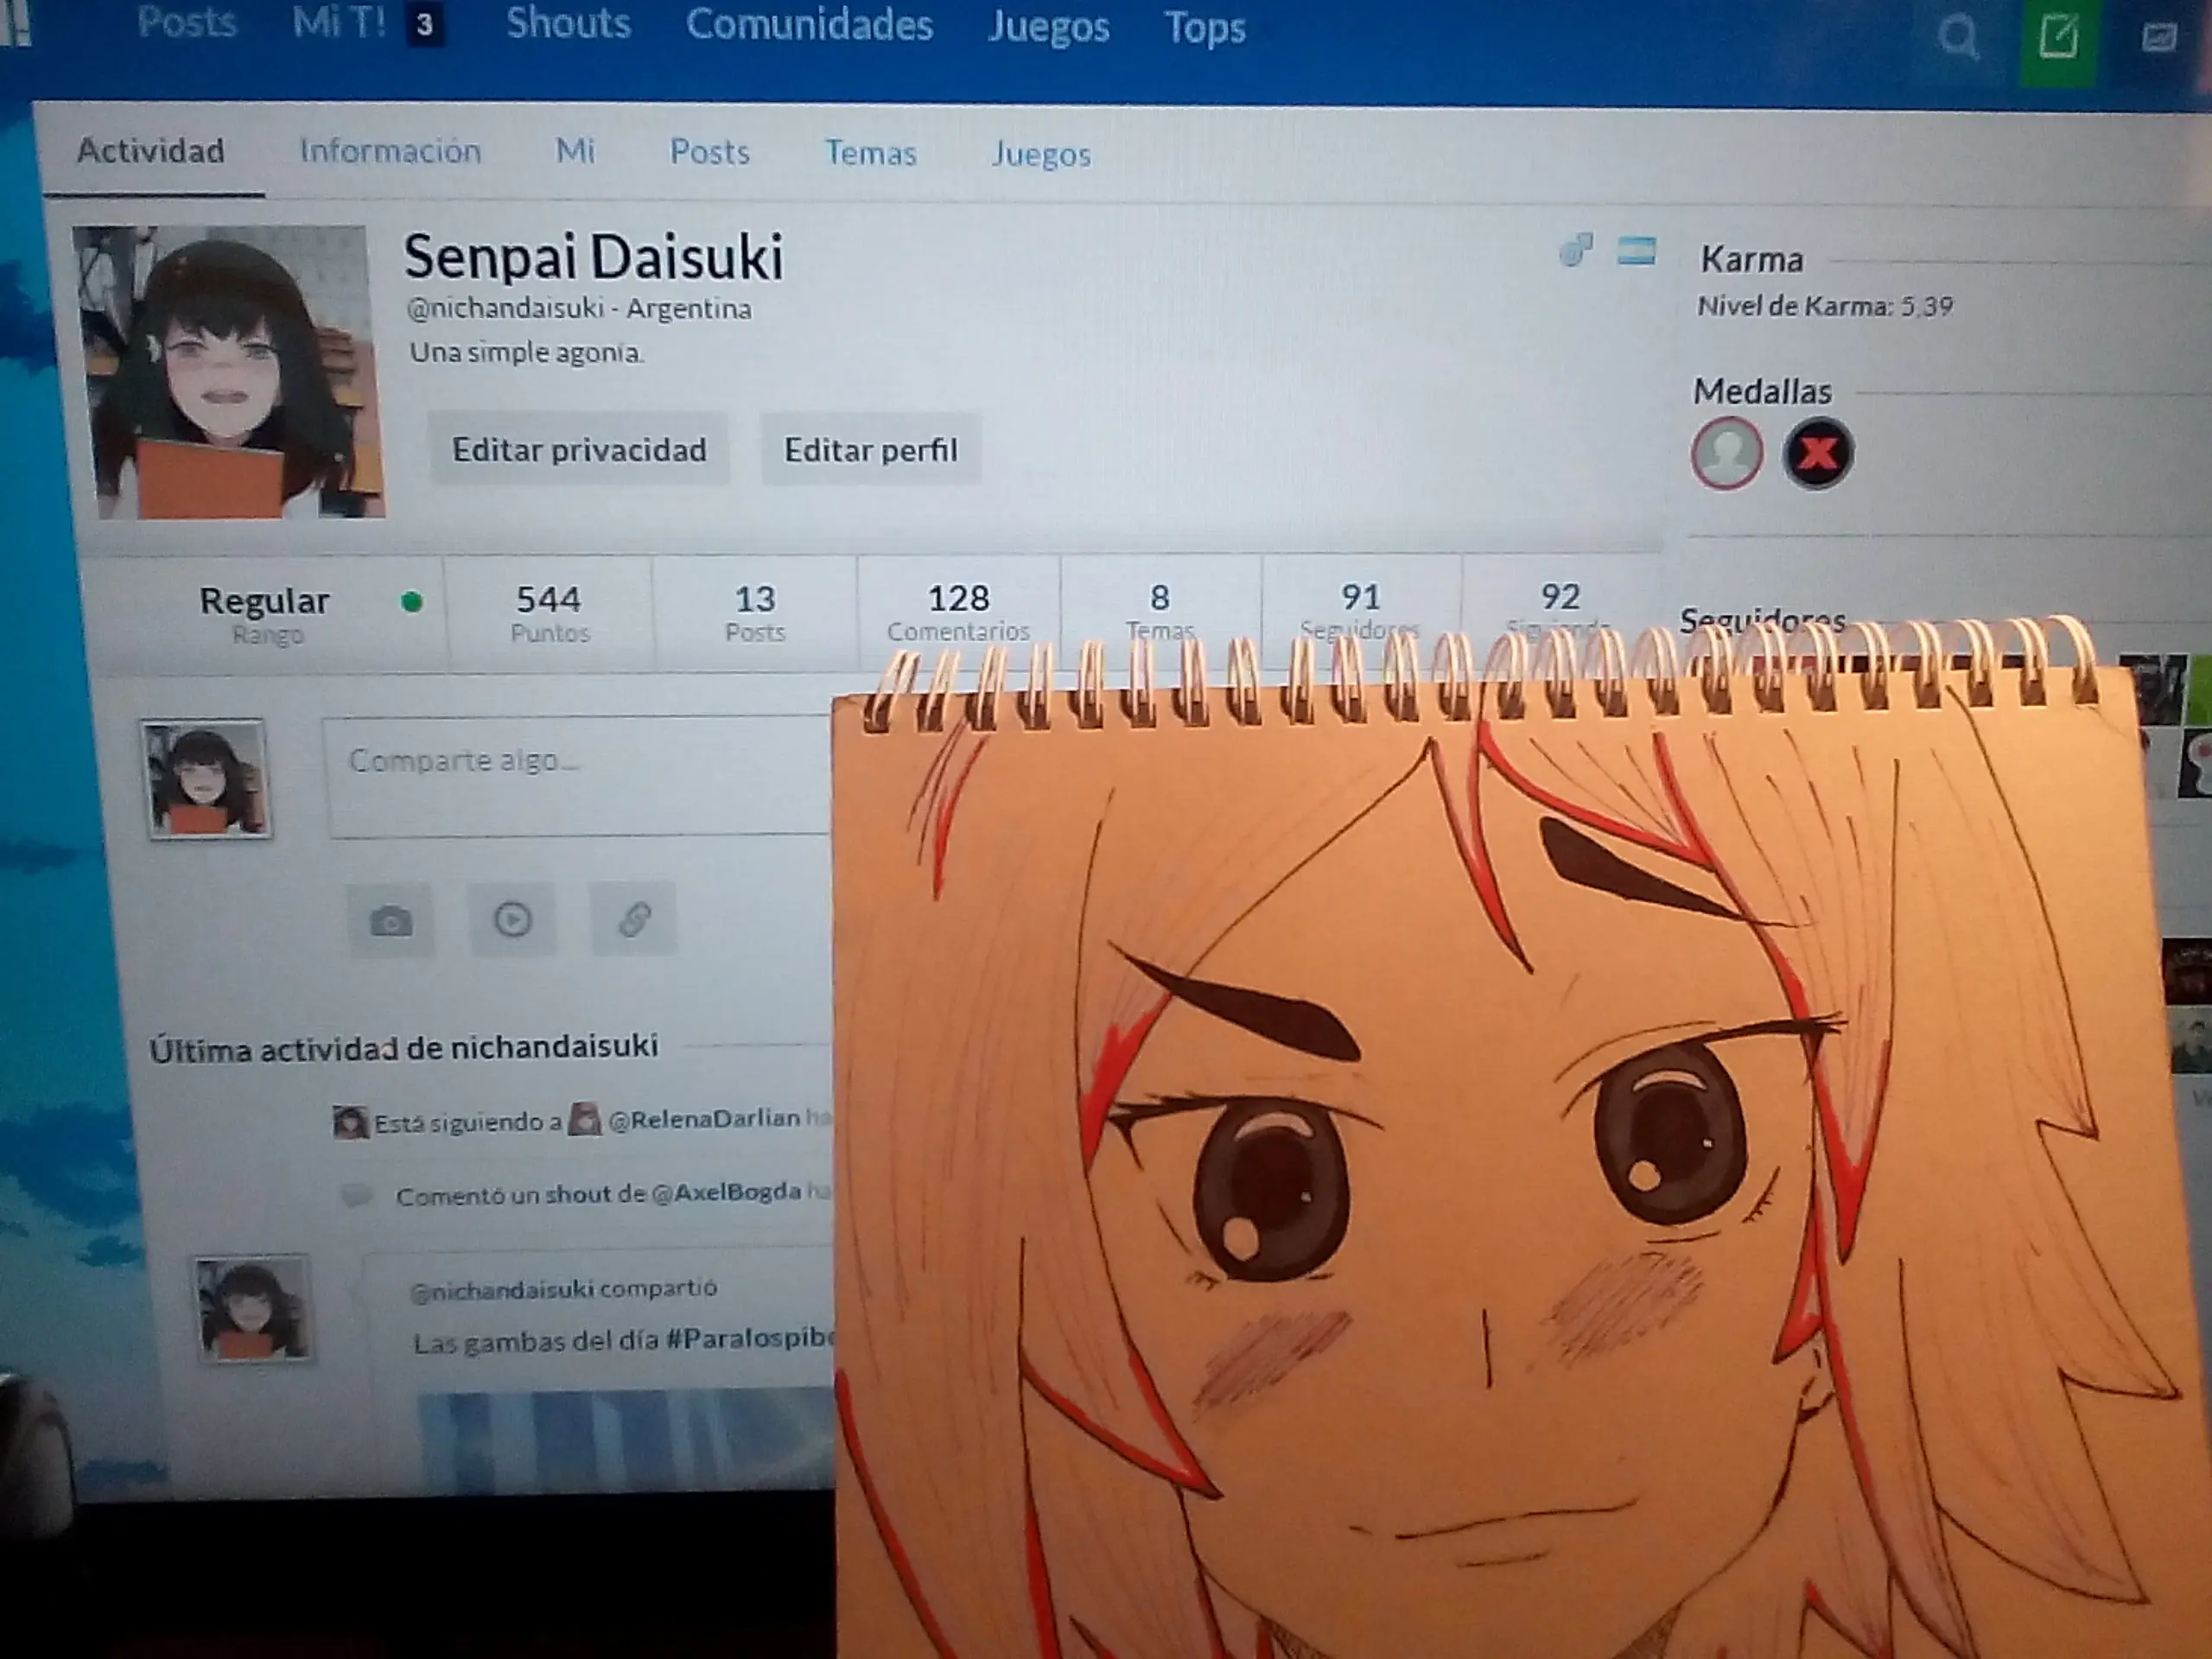The width and height of the screenshot is (2212, 1659).
Task: Click the camera photo attach icon
Action: coord(391,920)
